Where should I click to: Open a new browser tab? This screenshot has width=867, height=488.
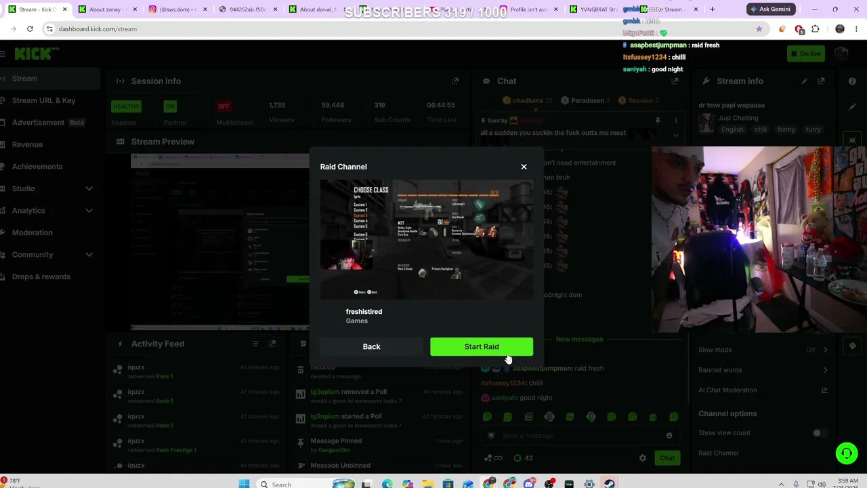[712, 9]
